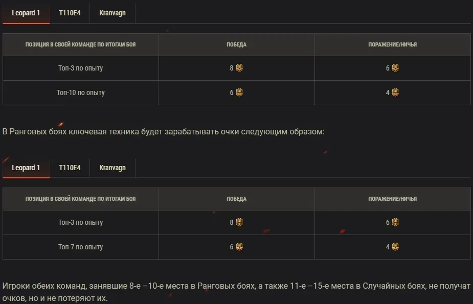Click the defeat points badge in the Топ-10 row
This screenshot has width=473, height=304.
click(395, 92)
